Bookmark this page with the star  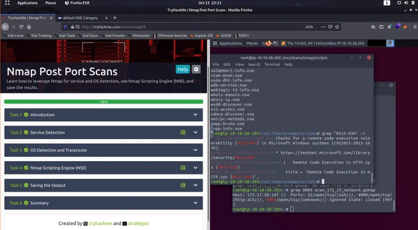[337, 26]
